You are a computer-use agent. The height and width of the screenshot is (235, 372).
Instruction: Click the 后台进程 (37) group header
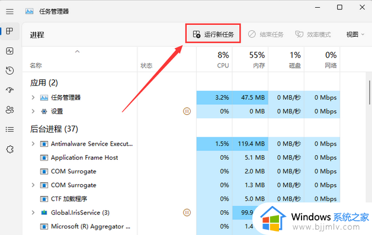coord(54,129)
